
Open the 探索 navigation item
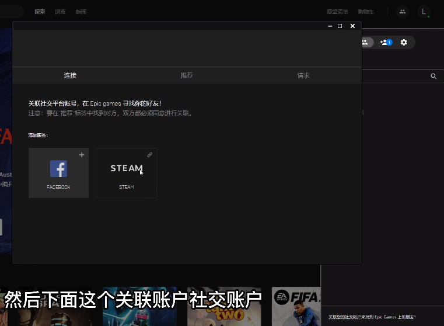[40, 12]
